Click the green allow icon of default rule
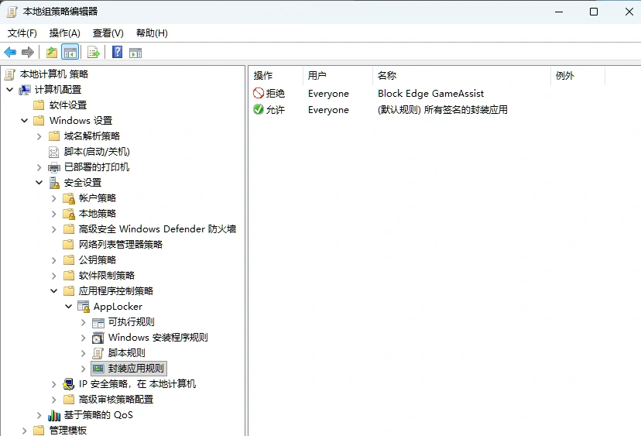This screenshot has height=436, width=641. coord(259,110)
